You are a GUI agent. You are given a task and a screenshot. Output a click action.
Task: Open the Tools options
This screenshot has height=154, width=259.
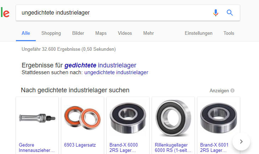click(x=229, y=33)
